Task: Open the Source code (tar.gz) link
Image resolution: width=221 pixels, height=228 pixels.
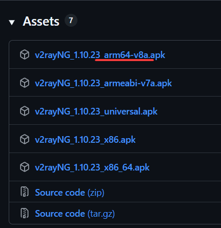Action: click(x=75, y=214)
